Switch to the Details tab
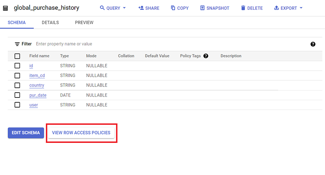 click(50, 23)
